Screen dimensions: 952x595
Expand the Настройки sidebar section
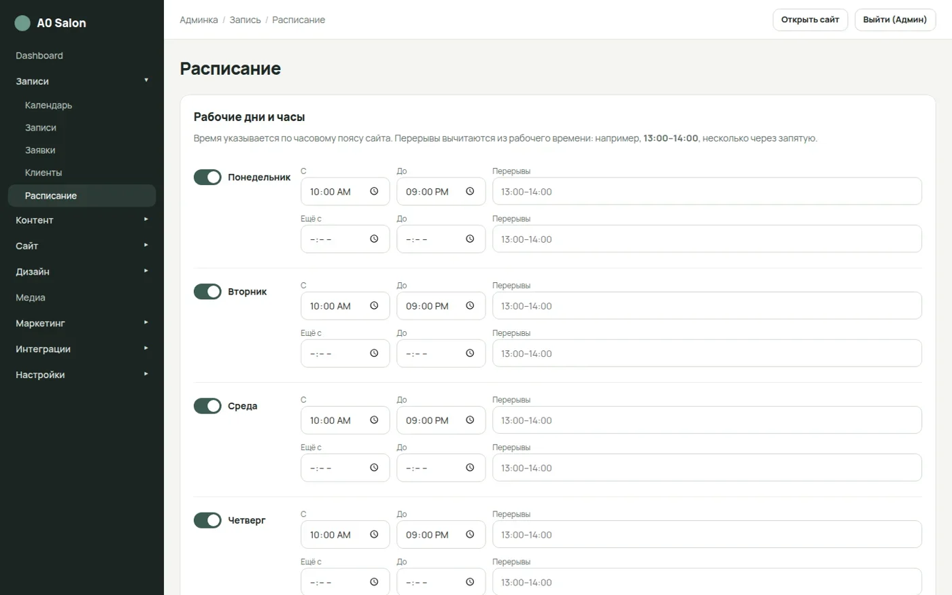point(82,375)
